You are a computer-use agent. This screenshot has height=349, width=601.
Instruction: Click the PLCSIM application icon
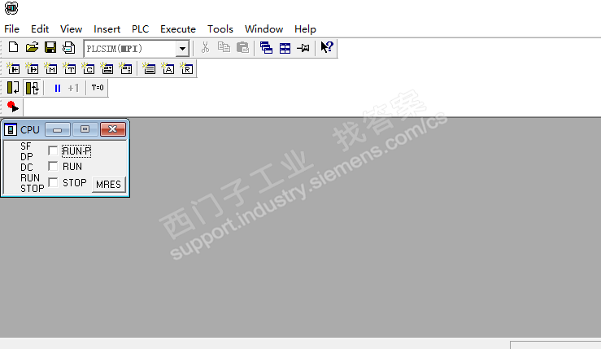[11, 8]
